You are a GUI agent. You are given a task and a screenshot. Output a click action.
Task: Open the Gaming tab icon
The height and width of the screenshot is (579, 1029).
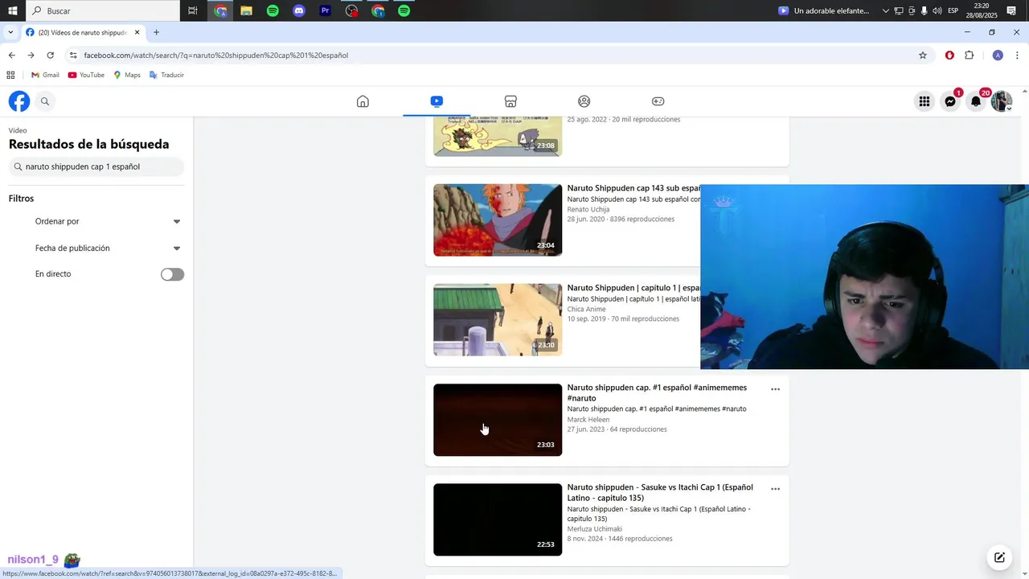[658, 101]
